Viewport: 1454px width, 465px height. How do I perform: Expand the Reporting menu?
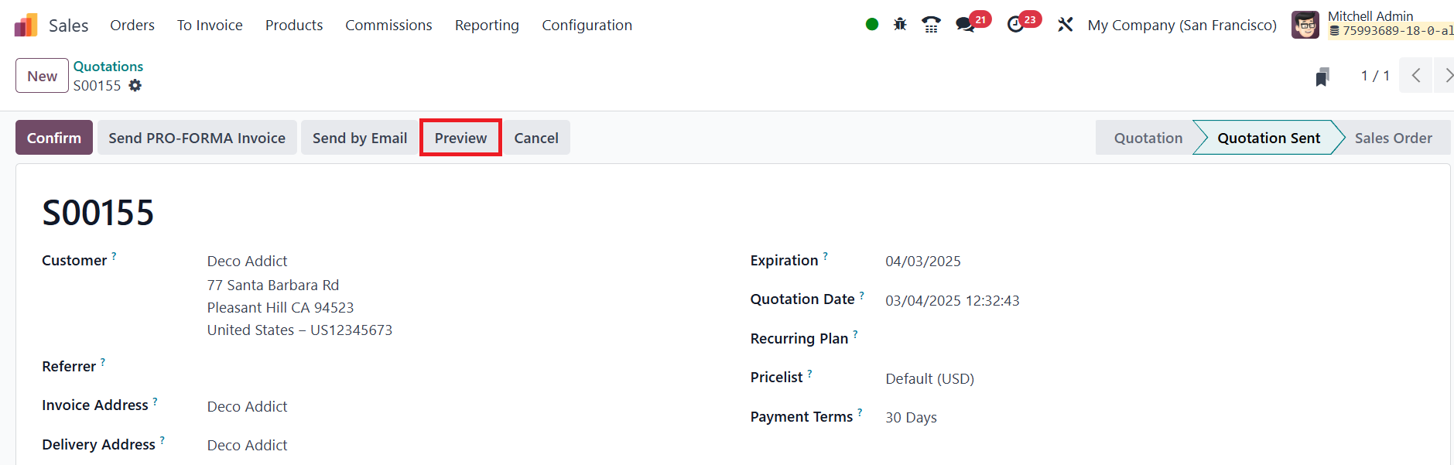click(487, 26)
